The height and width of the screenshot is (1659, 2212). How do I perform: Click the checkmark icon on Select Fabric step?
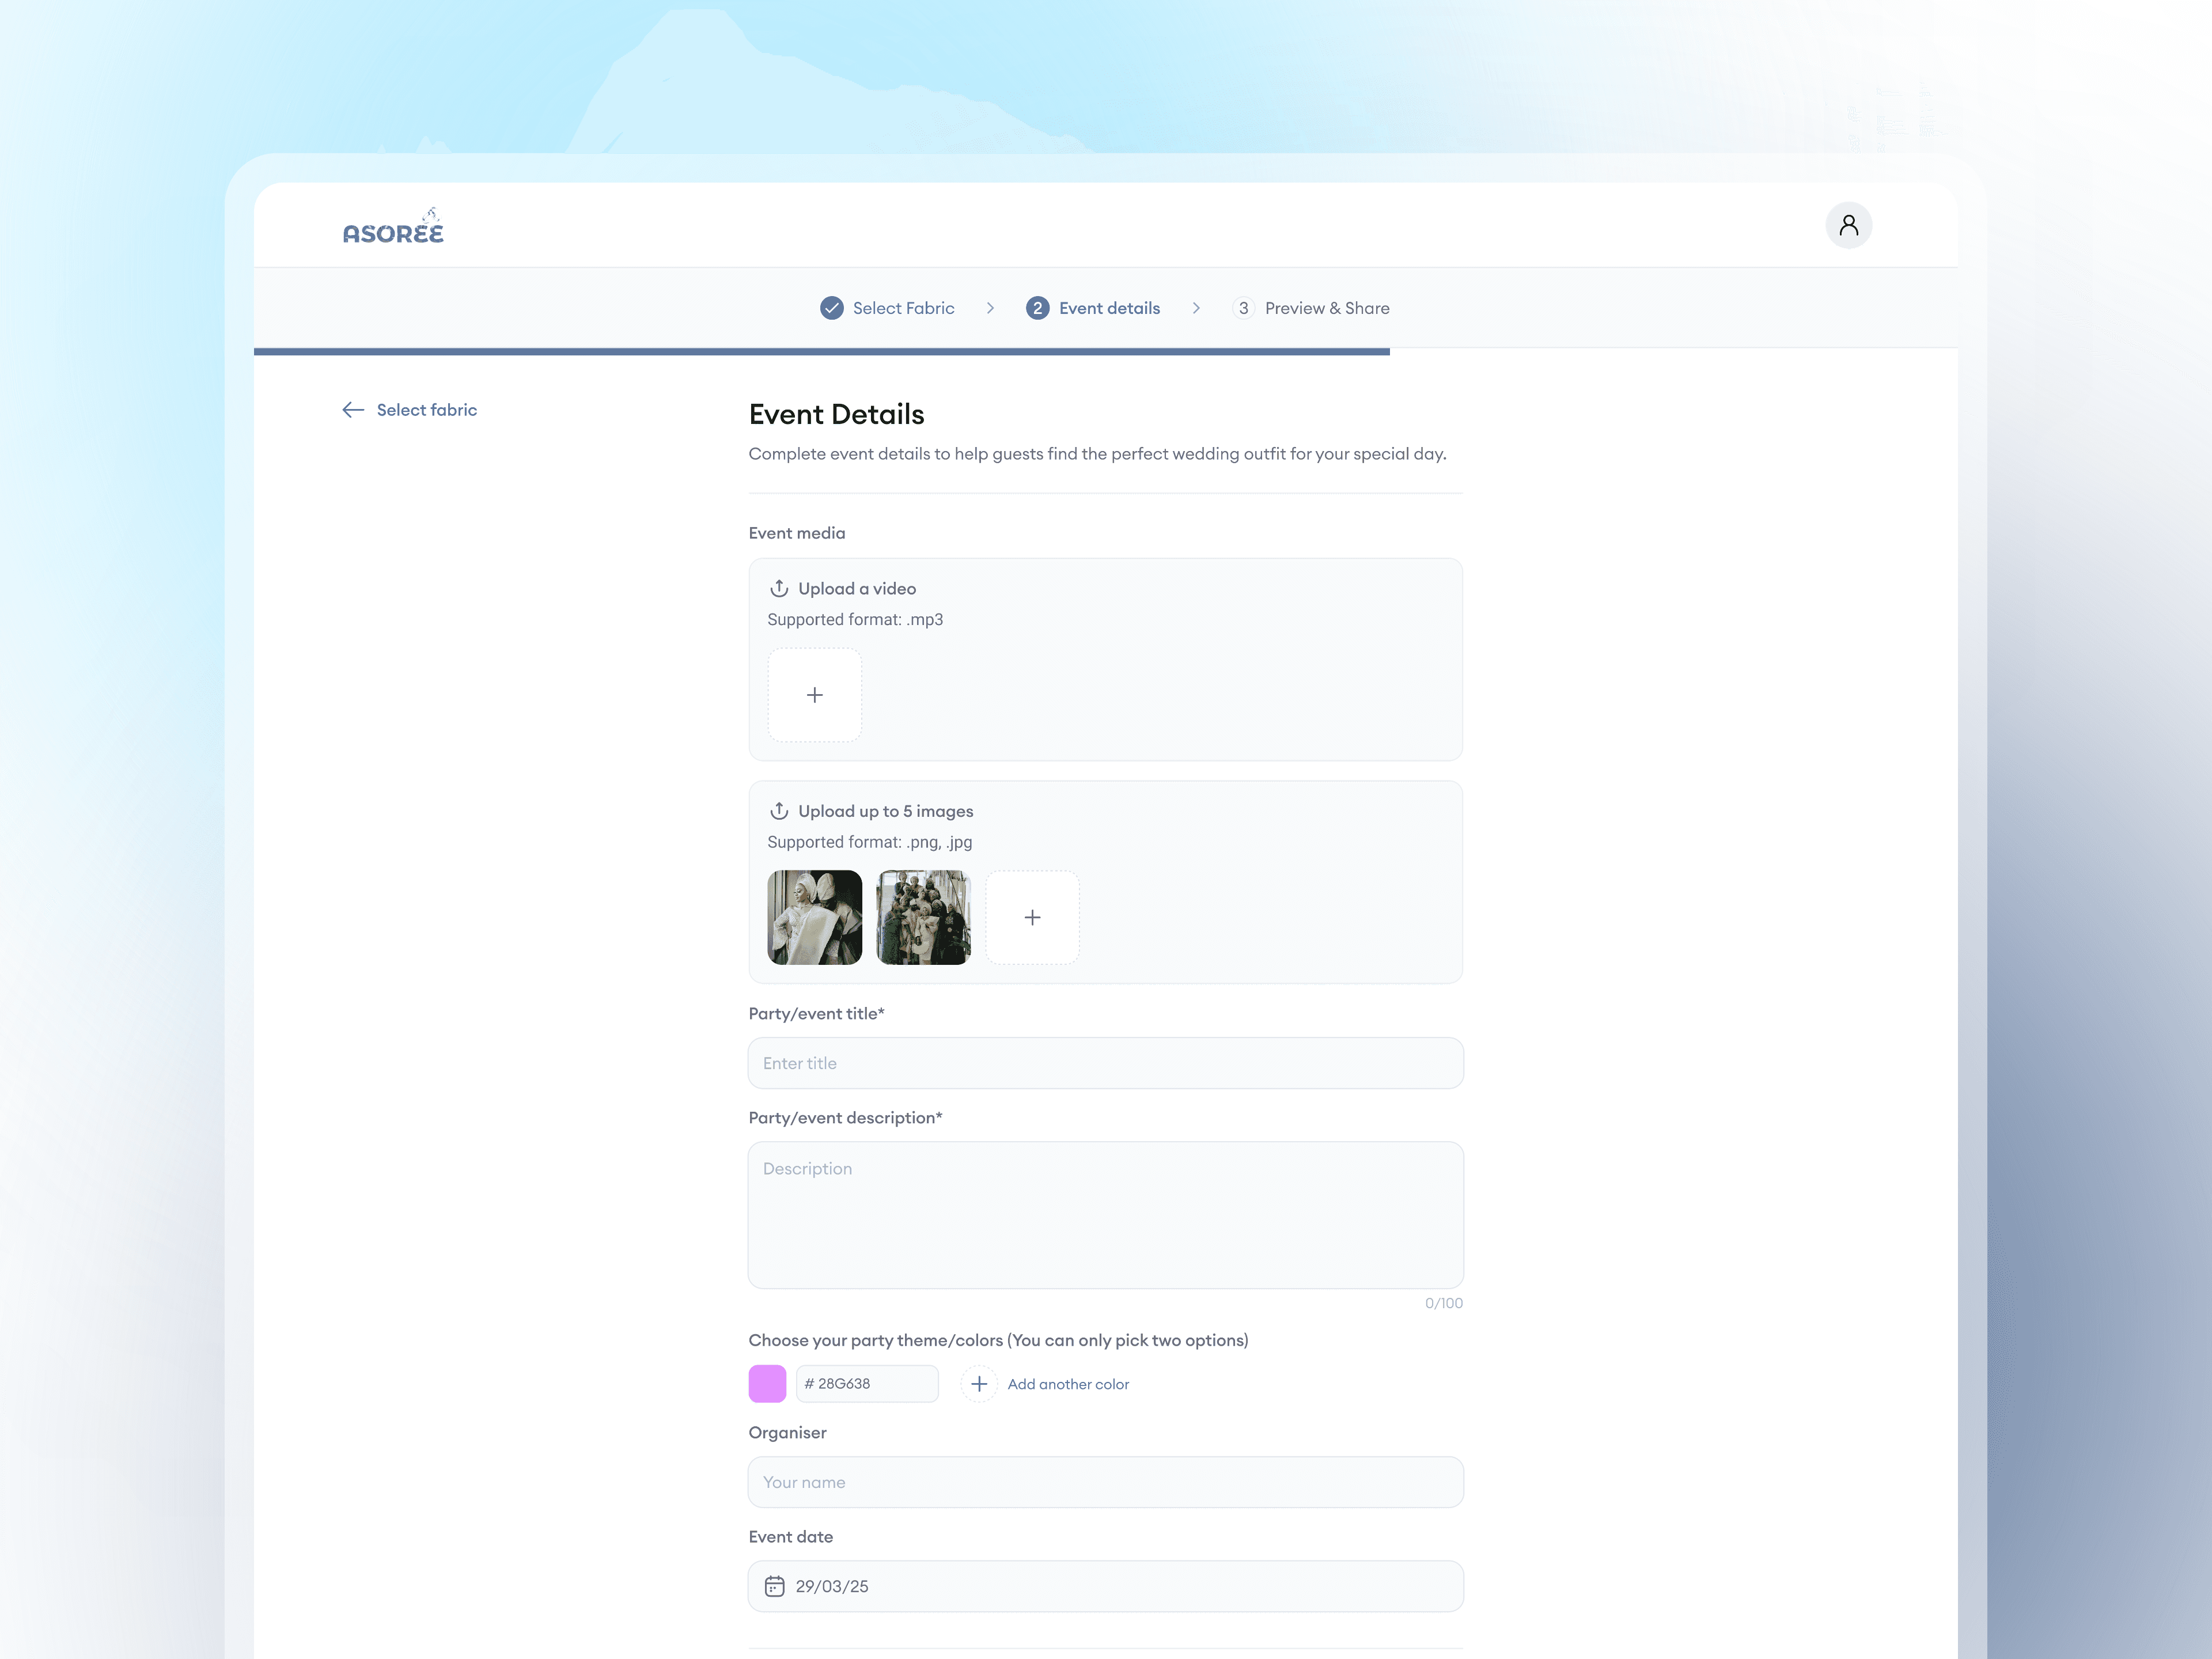[x=831, y=308]
